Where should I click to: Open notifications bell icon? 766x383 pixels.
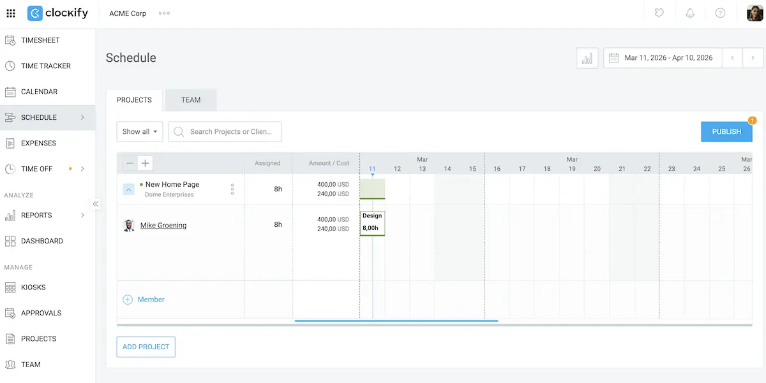pos(690,13)
